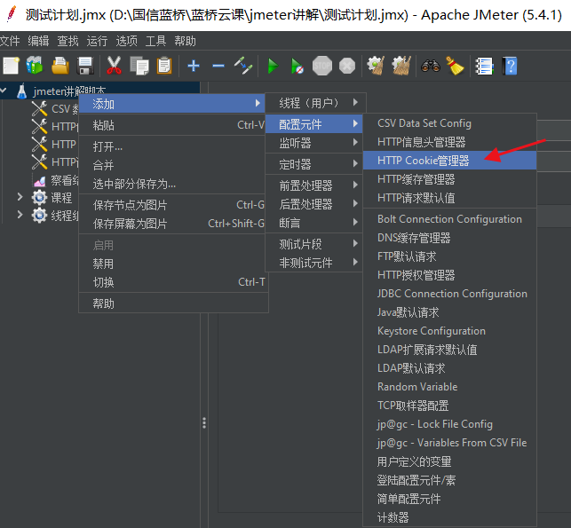
Task: Open the 帮助 menu in the menu bar
Action: point(185,41)
